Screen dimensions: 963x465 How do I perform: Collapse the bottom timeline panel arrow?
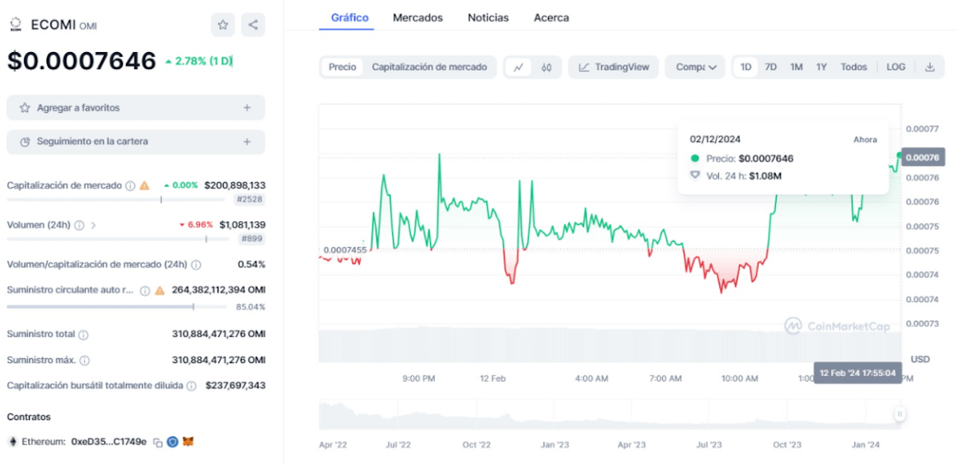pyautogui.click(x=899, y=414)
